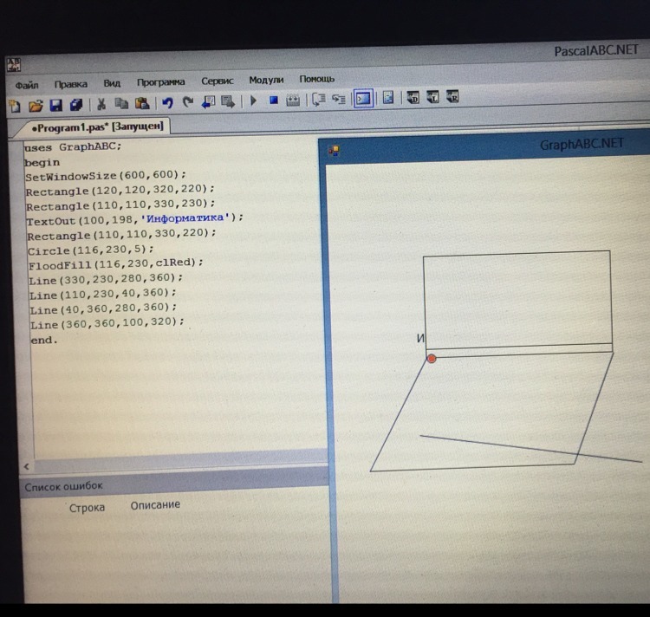Stop the running program
This screenshot has height=617, width=650.
click(273, 101)
